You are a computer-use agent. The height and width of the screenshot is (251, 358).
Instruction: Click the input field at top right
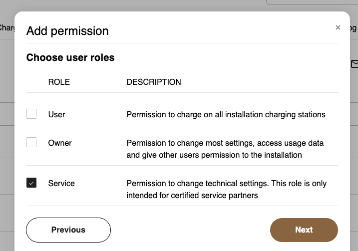(x=312, y=2)
